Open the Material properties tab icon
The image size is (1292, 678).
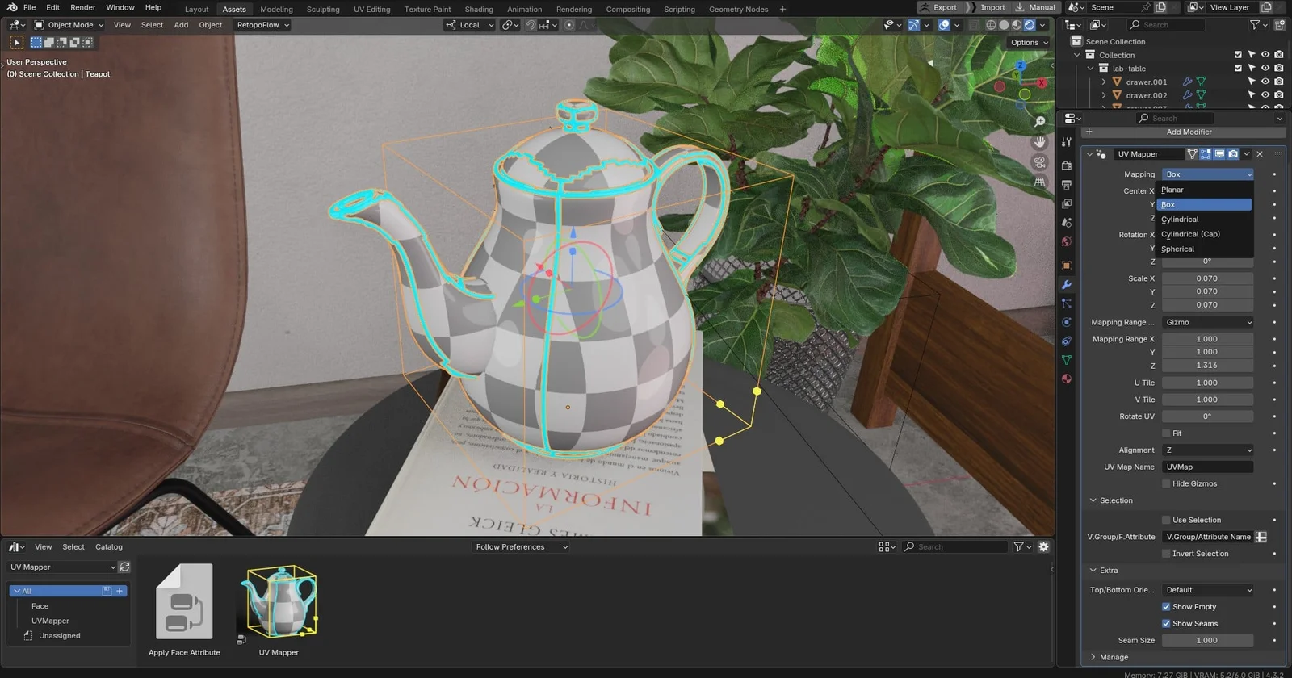[1067, 379]
